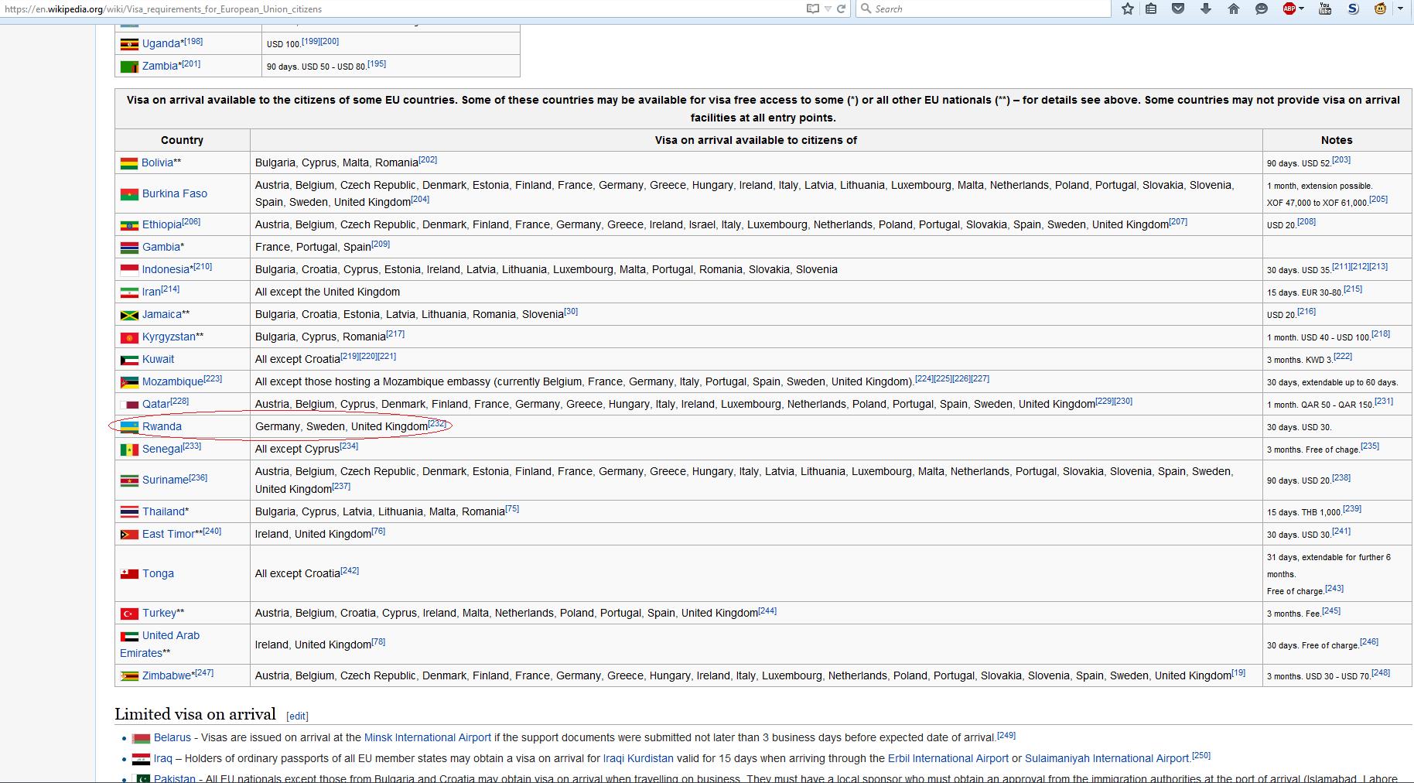Click the Senegal flag icon

pos(129,450)
